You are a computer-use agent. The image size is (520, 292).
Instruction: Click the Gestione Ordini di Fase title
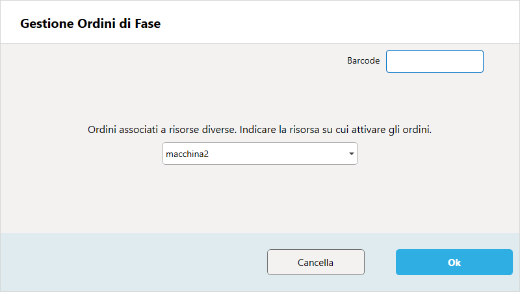click(90, 23)
